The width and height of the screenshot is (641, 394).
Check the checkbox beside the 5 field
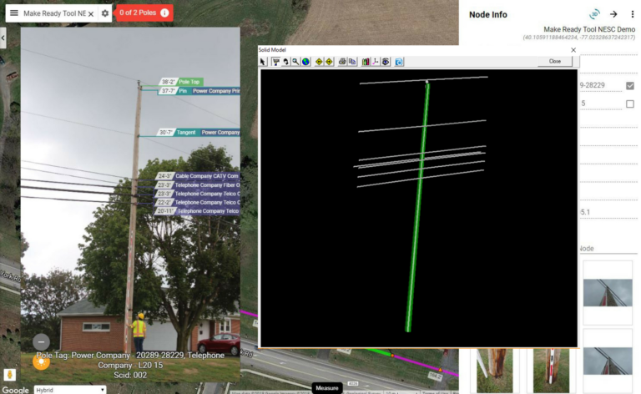pos(630,104)
